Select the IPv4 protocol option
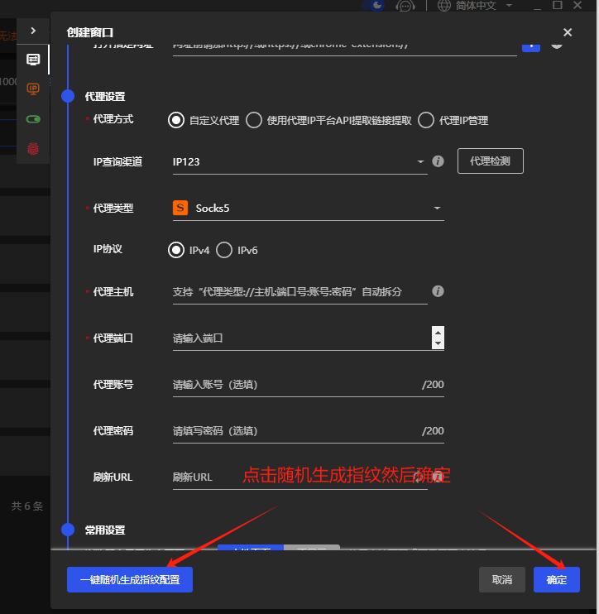599x614 pixels. [x=176, y=250]
